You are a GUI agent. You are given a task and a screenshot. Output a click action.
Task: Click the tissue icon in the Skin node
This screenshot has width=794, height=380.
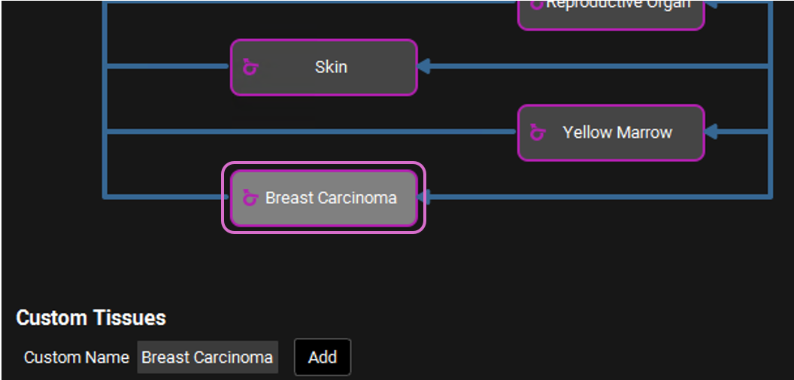pos(250,68)
